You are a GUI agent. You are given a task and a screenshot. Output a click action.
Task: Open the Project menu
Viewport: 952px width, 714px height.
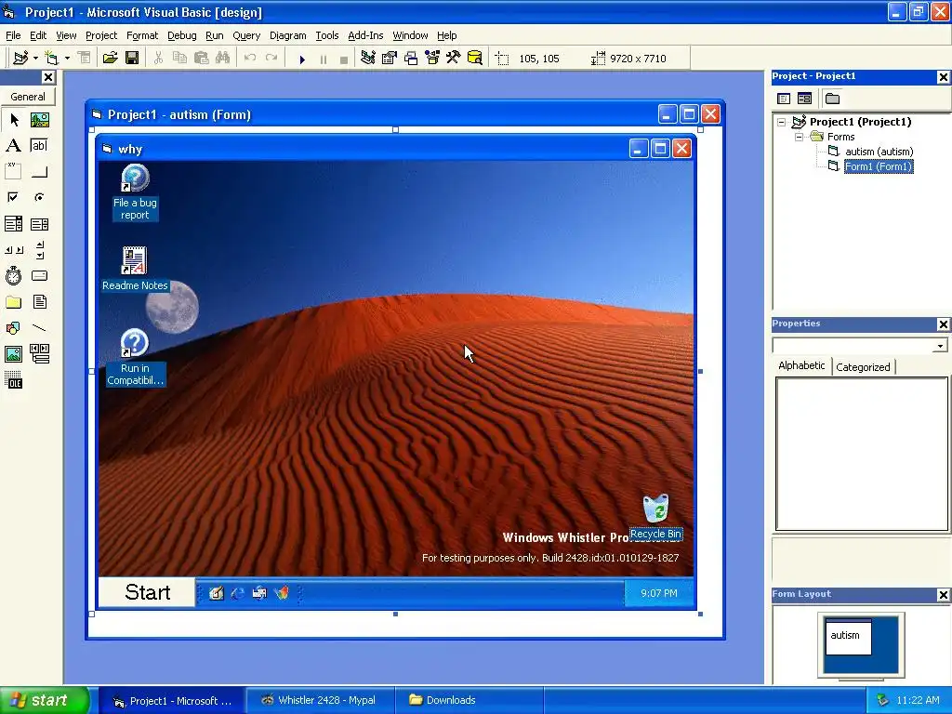tap(100, 36)
